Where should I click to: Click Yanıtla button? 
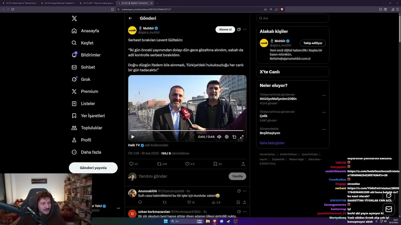point(237,176)
